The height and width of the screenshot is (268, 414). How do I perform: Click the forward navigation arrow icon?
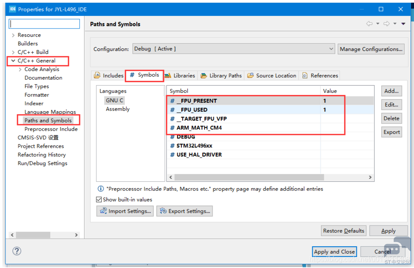pyautogui.click(x=387, y=24)
